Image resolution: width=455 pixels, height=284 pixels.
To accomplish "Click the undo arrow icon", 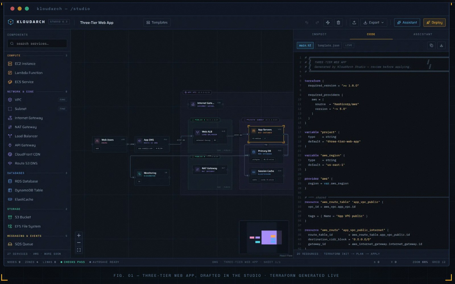I will (x=307, y=22).
